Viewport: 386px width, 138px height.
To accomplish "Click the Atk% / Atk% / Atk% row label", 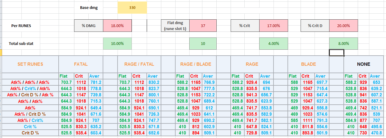I will tap(30, 82).
